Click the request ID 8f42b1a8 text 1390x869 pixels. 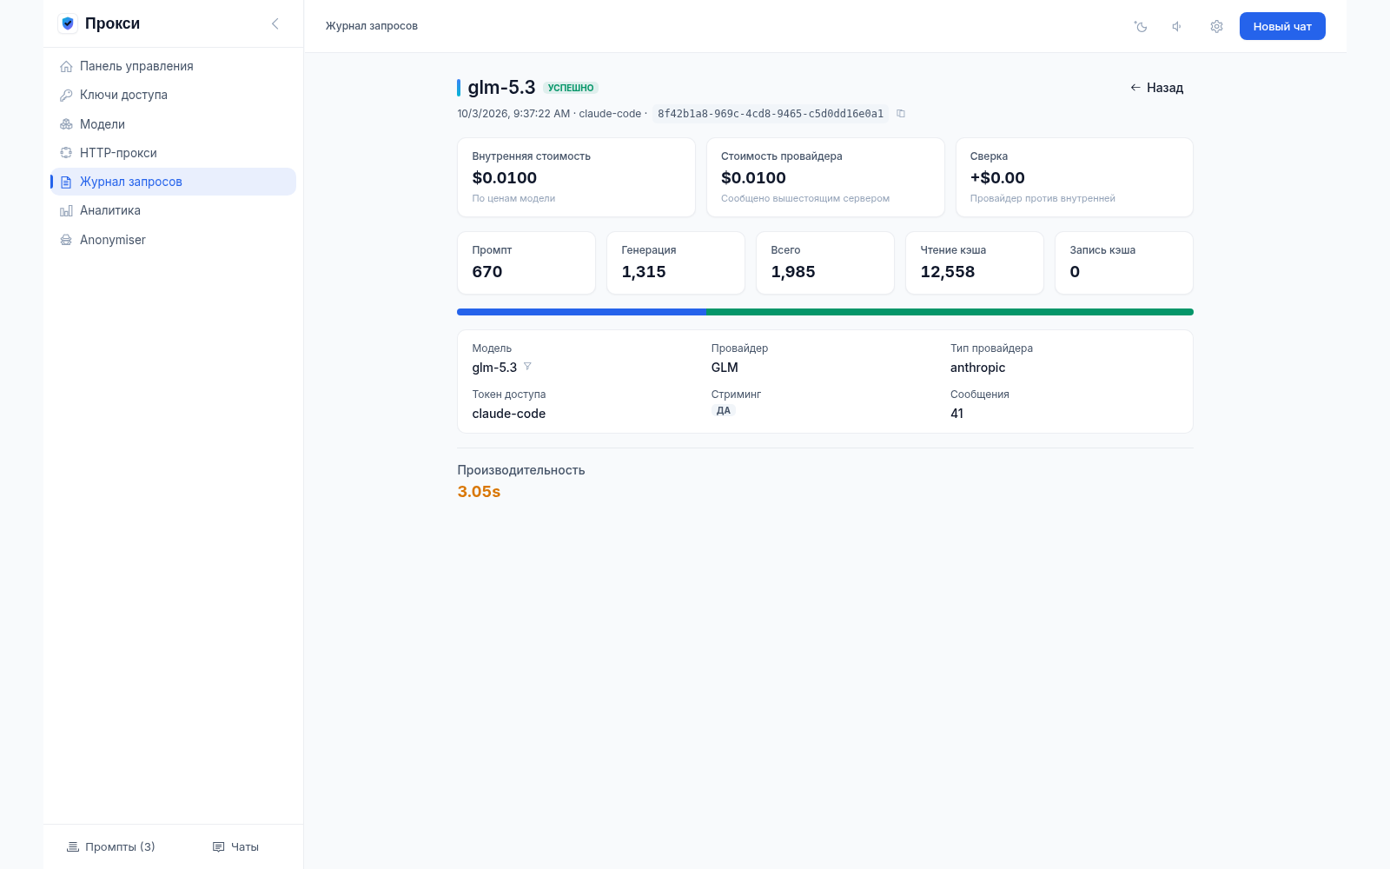click(x=771, y=114)
